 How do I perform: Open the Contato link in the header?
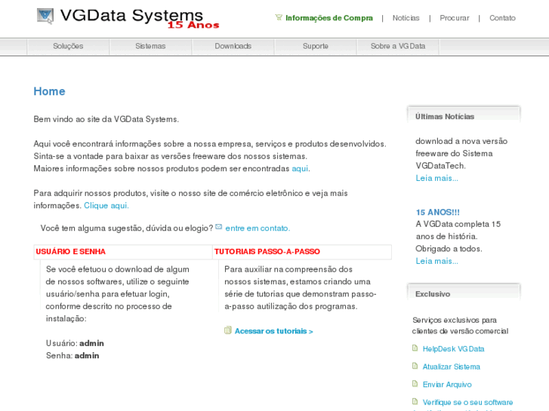[502, 18]
